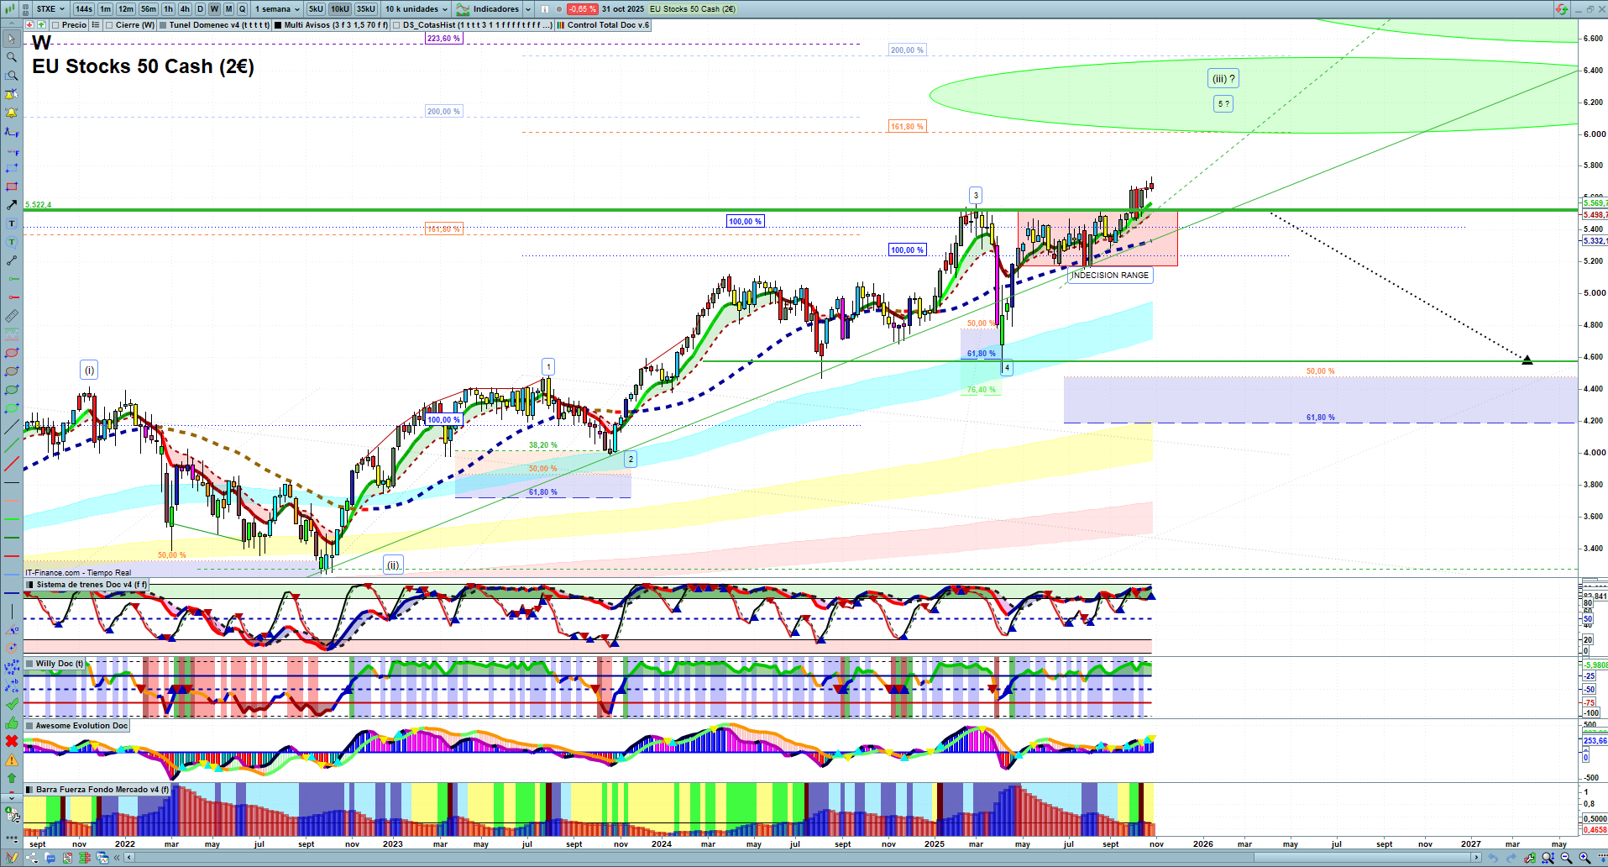1608x867 pixels.
Task: Expand the bottom toolbar double chevron
Action: [118, 858]
